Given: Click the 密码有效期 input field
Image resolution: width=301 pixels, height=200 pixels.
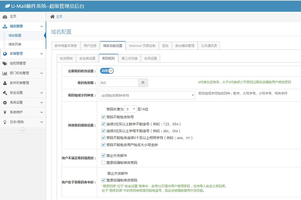Looking at the screenshot, I should (119, 82).
